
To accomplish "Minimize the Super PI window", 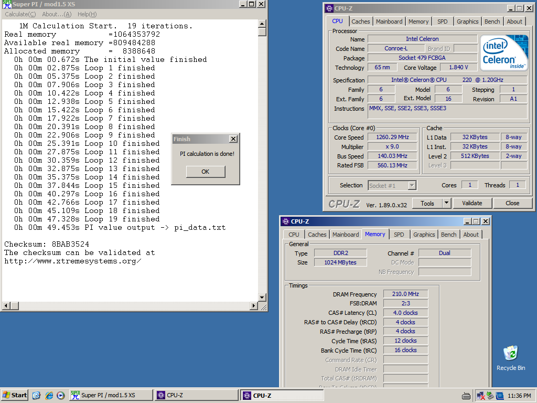I will pos(242,4).
